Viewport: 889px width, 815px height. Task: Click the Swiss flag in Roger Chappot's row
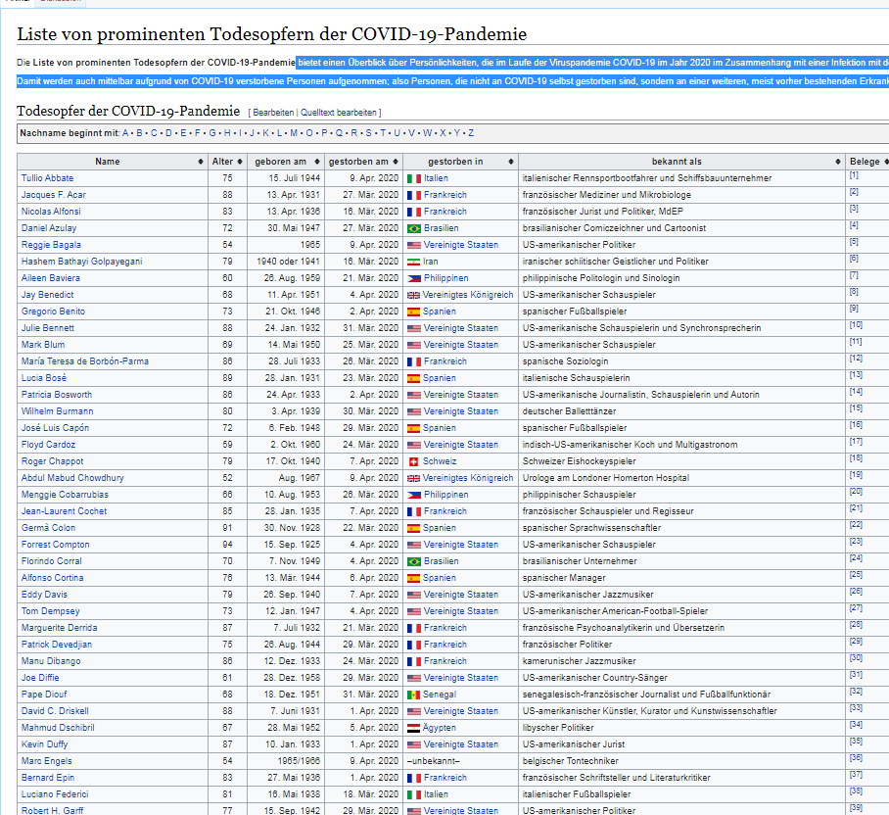413,461
